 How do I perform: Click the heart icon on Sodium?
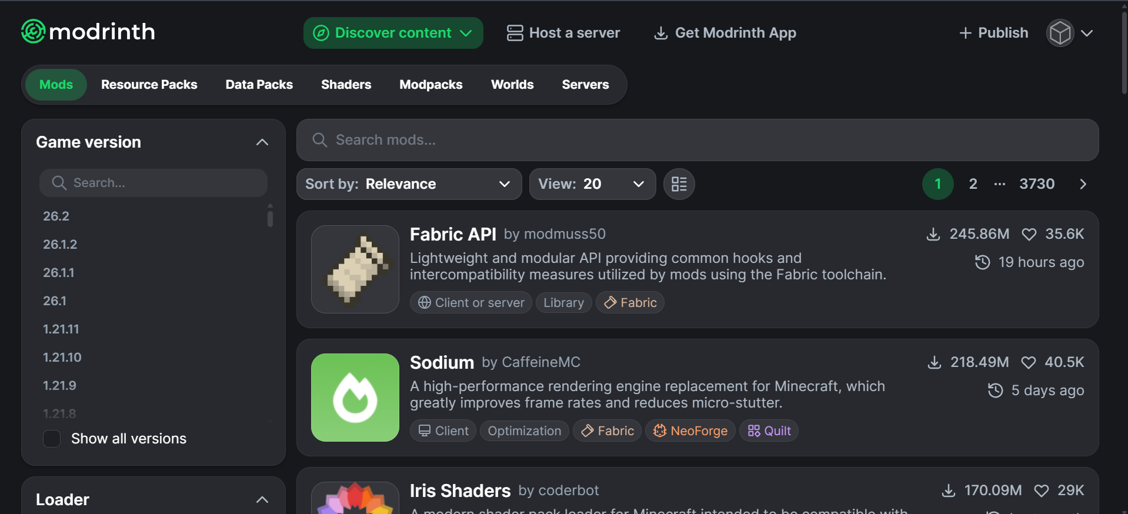point(1029,362)
